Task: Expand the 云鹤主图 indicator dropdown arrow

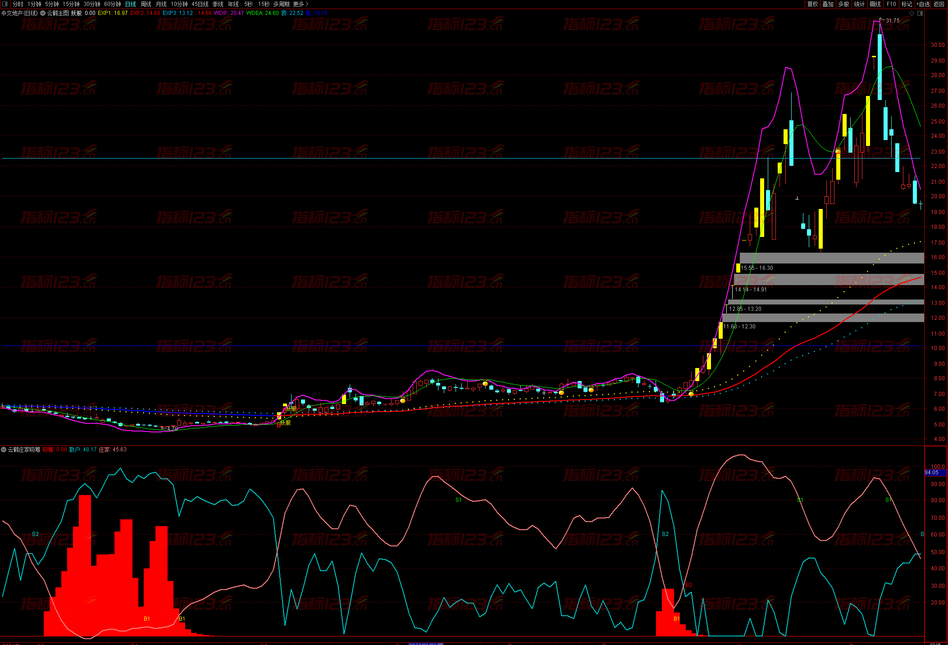Action: point(43,13)
